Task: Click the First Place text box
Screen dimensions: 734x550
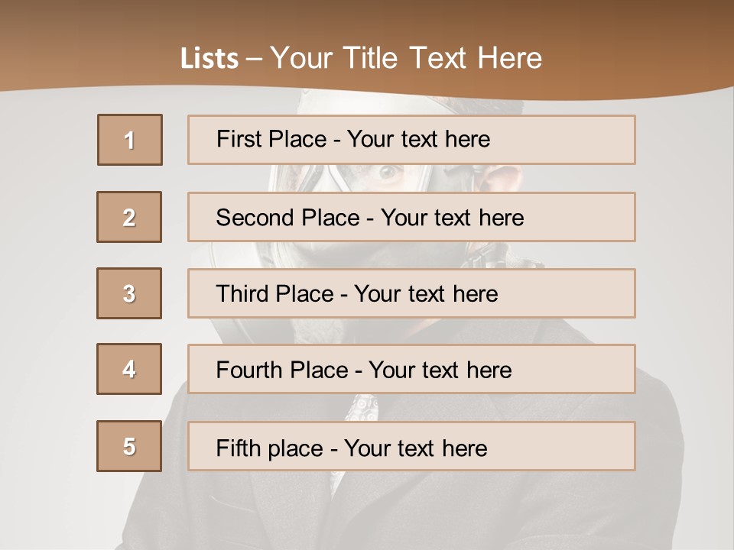Action: click(x=411, y=140)
